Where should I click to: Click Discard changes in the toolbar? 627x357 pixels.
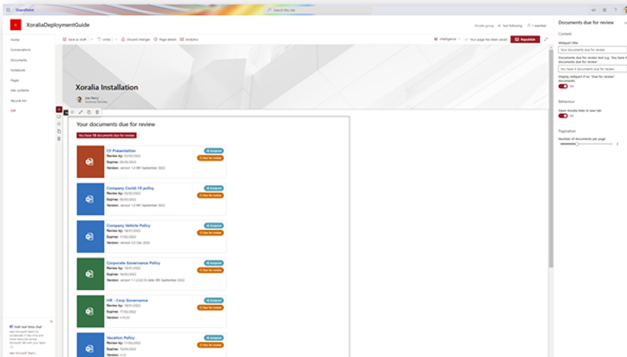[x=136, y=40]
